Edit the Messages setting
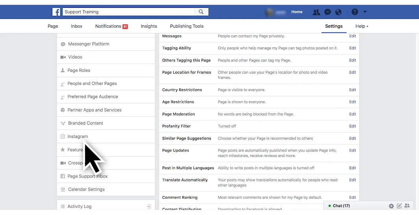The height and width of the screenshot is (215, 419). pyautogui.click(x=352, y=36)
